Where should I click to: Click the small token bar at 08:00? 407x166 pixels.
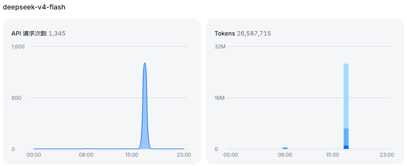click(285, 148)
